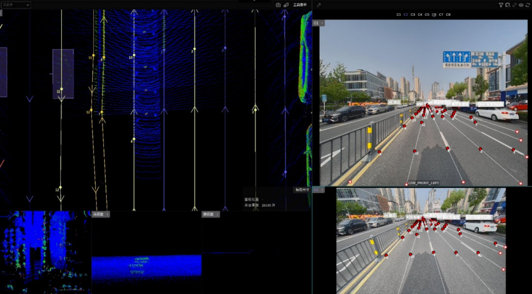532x294 pixels.
Task: Select the chain link icon in top-right toolbar
Action: tap(514, 4)
